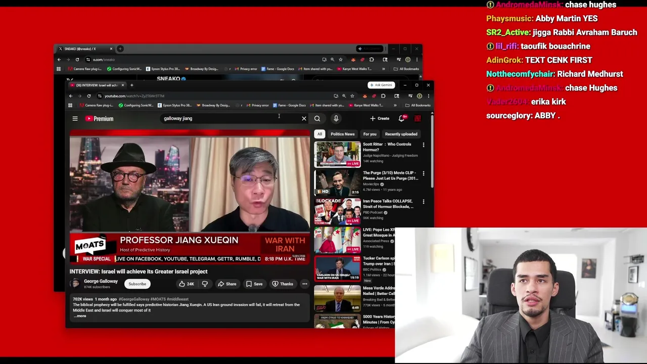Image resolution: width=647 pixels, height=364 pixels.
Task: Go to YouTube Premium home logo
Action: 99,118
